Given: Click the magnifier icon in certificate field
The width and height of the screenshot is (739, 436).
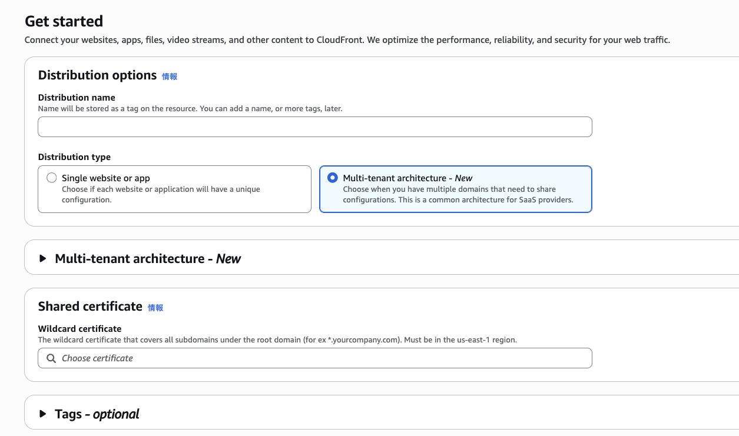Looking at the screenshot, I should (x=51, y=358).
